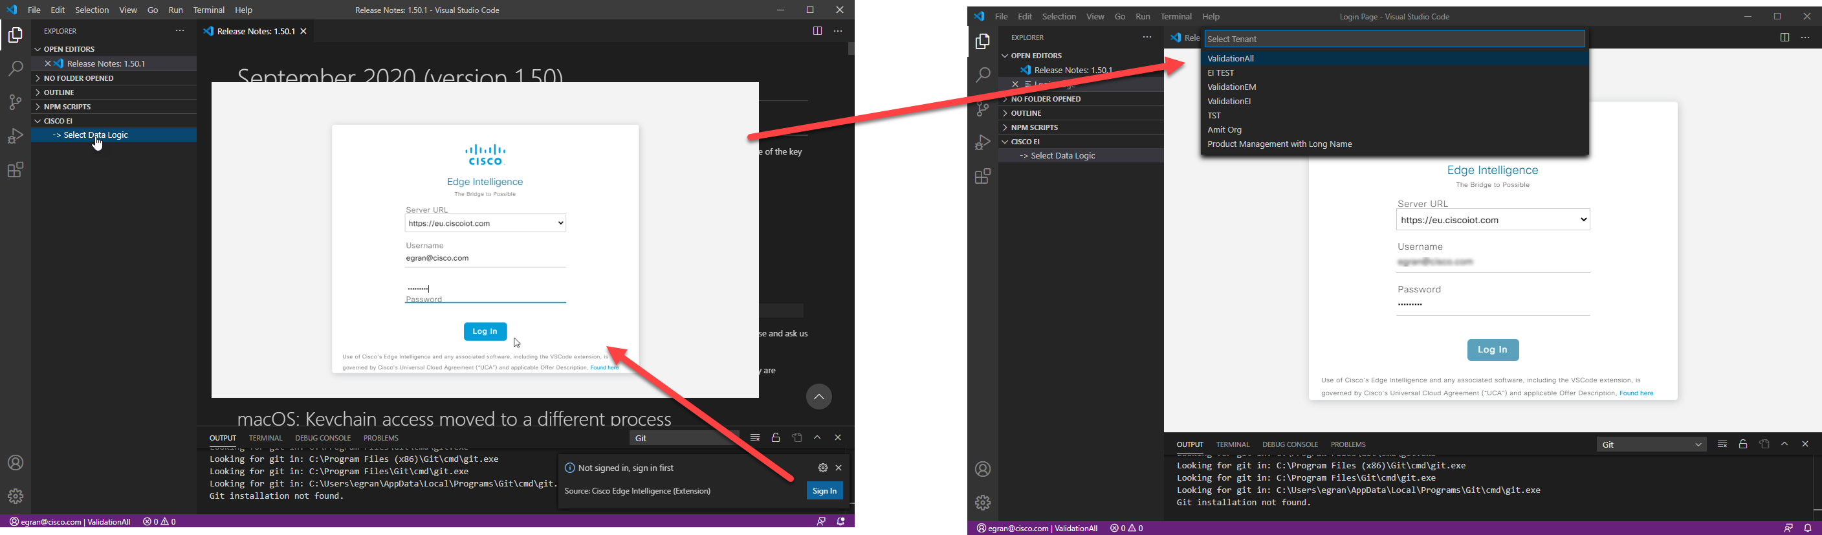Open Explorer icon in right Login Page window
The image size is (1822, 535).
(982, 43)
